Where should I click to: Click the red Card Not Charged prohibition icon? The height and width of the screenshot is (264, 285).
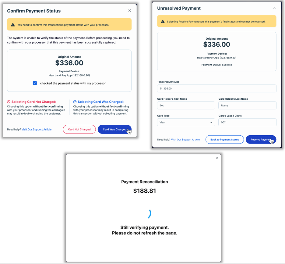click(x=9, y=102)
